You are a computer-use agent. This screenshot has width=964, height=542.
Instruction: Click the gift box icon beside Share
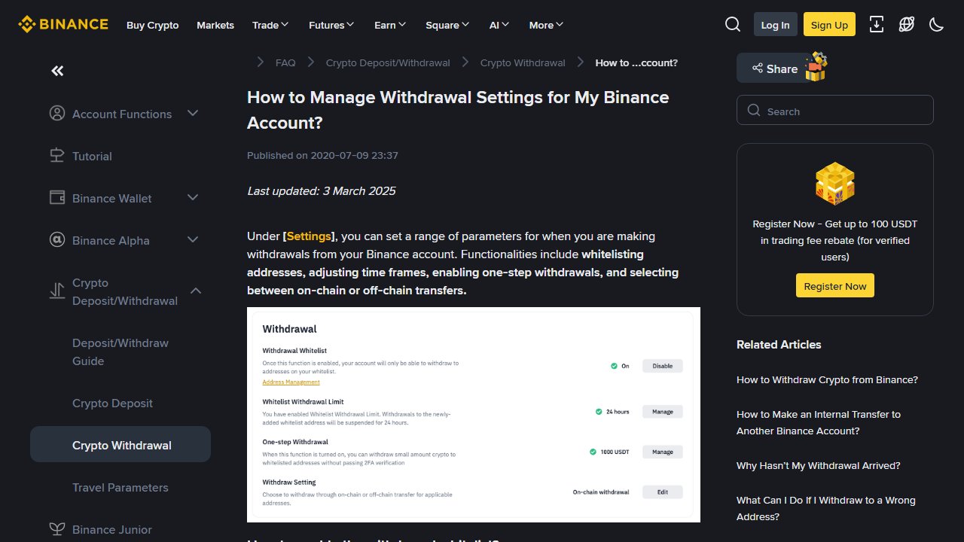(816, 67)
